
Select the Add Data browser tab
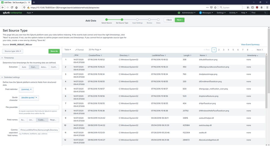[x=15, y=2]
